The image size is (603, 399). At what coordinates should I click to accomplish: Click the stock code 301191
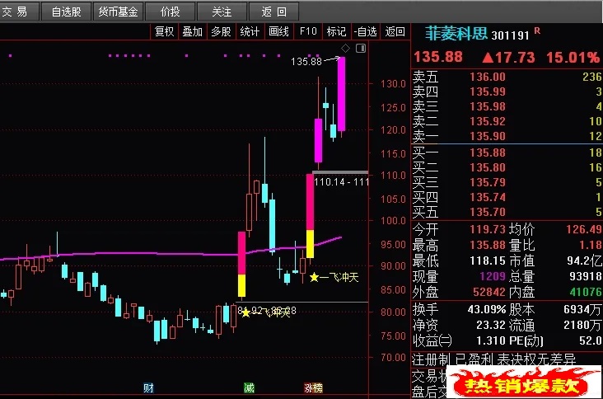[x=510, y=35]
